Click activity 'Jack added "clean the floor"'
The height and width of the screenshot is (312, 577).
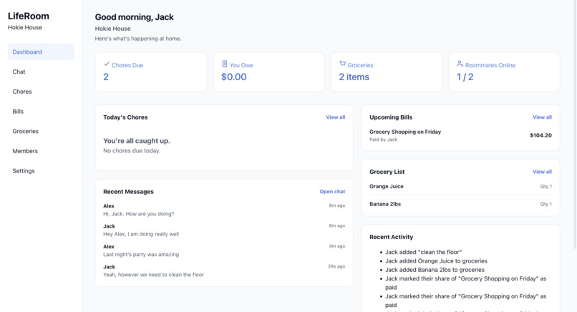pos(424,252)
